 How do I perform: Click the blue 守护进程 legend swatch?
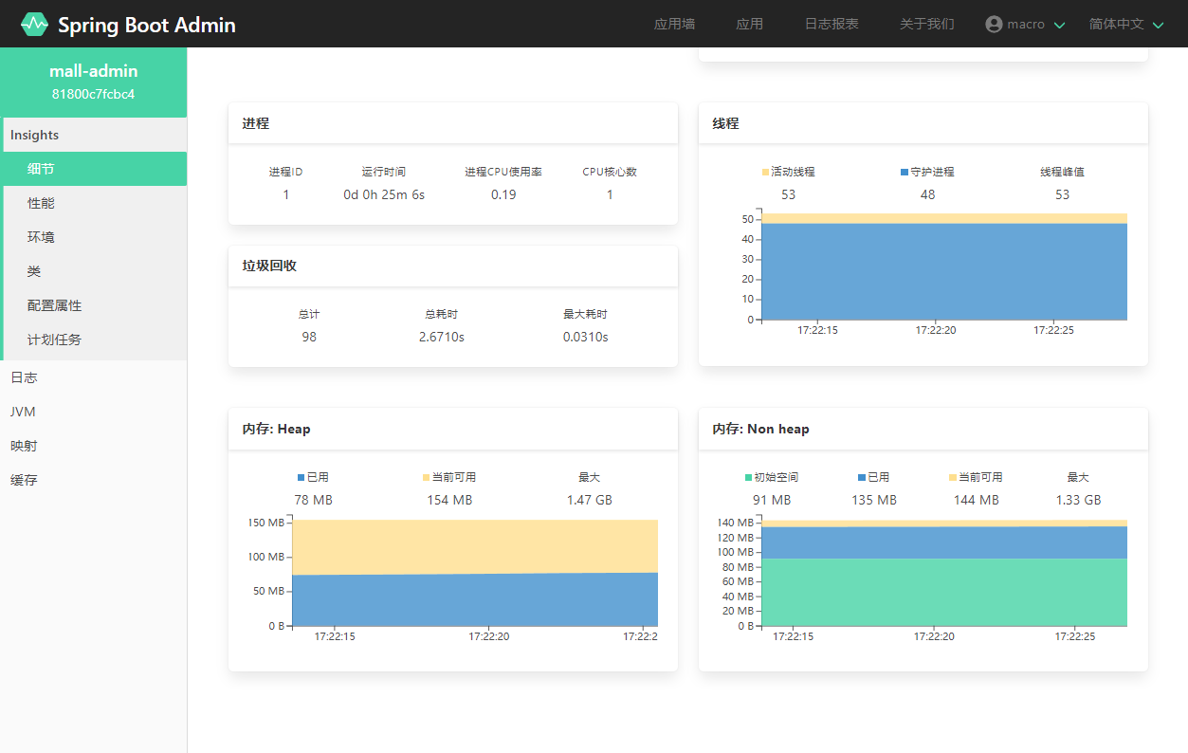click(905, 172)
